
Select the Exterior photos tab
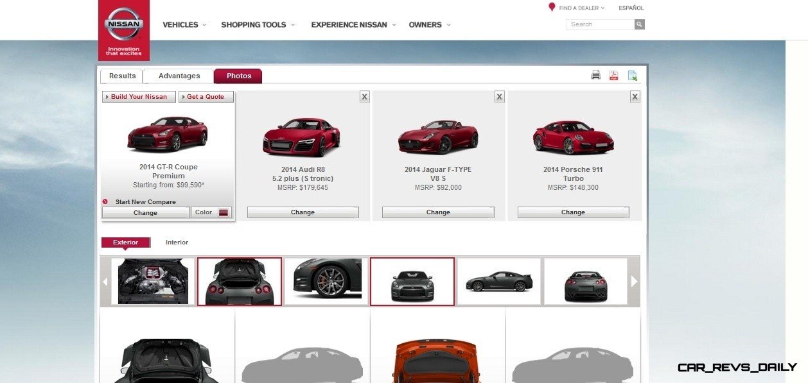(125, 243)
